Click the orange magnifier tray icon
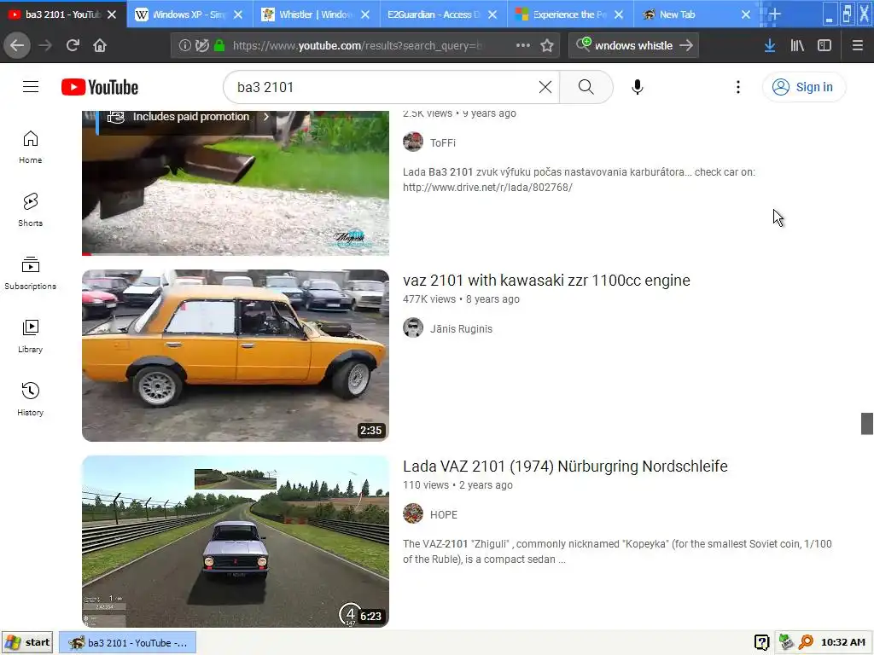 point(806,642)
